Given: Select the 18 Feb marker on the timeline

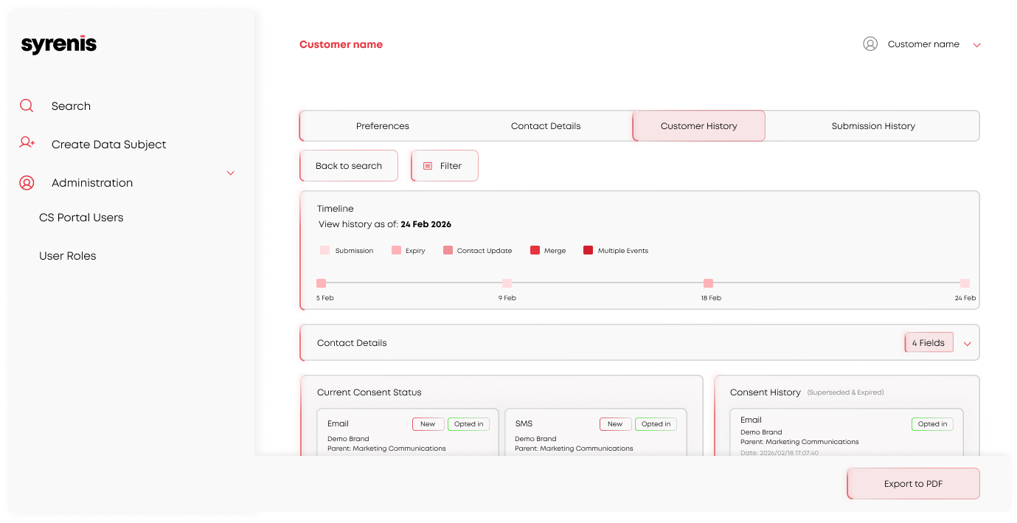Looking at the screenshot, I should 709,283.
